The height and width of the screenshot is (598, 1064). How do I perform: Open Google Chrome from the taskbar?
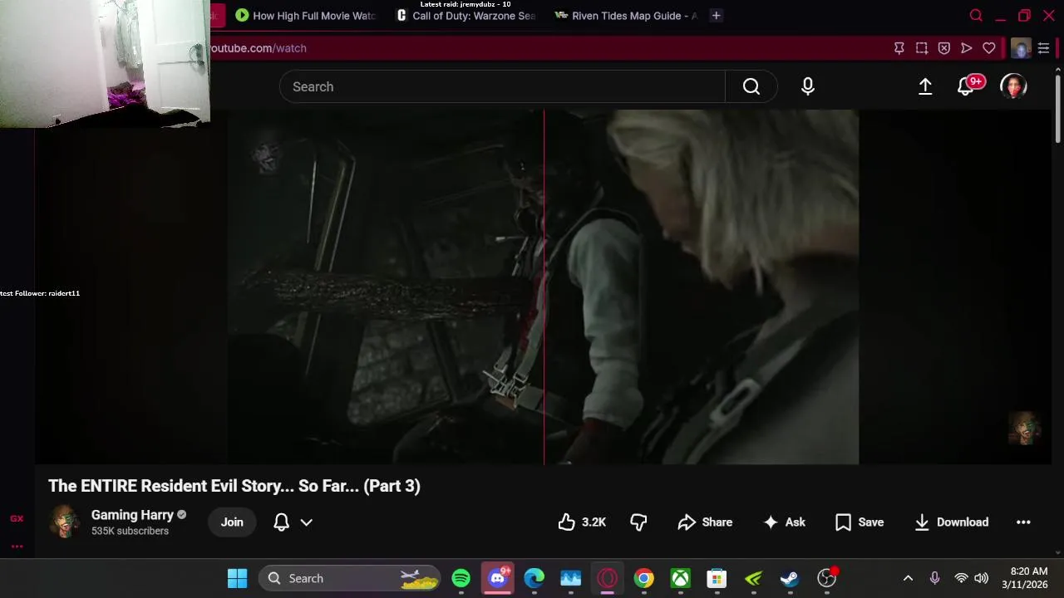coord(643,578)
